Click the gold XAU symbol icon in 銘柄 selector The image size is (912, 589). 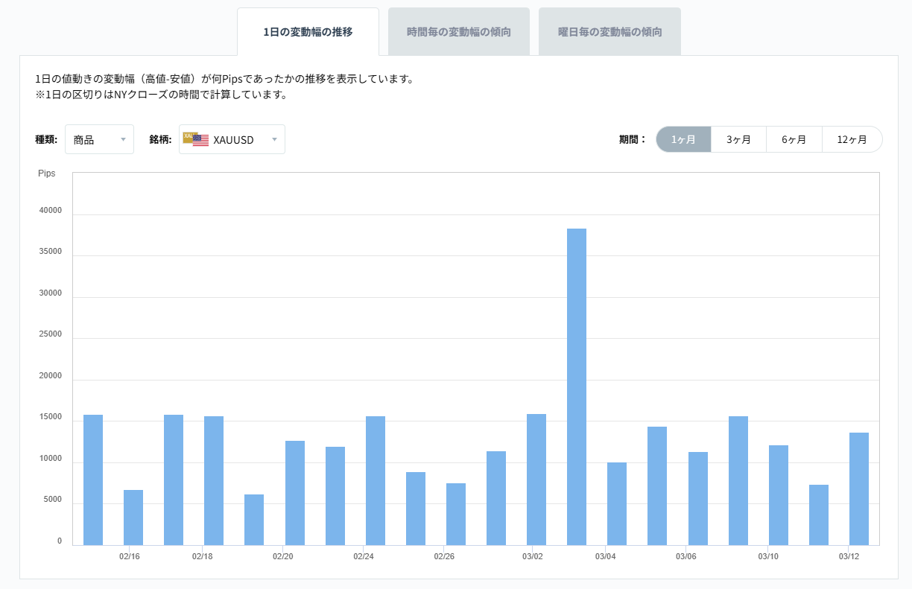pos(189,135)
